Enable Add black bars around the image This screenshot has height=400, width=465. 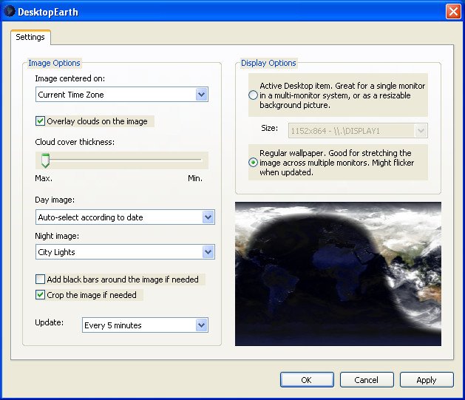click(40, 279)
